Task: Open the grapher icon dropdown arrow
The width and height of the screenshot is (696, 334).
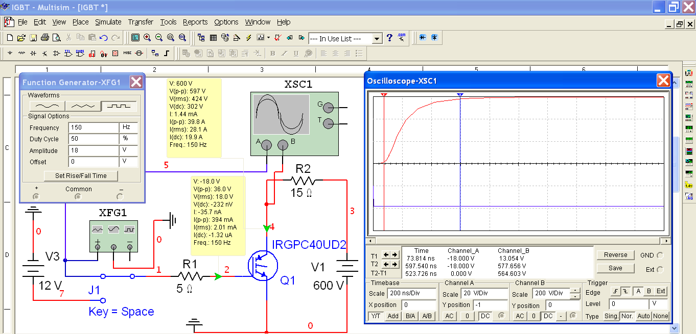Action: pos(268,38)
